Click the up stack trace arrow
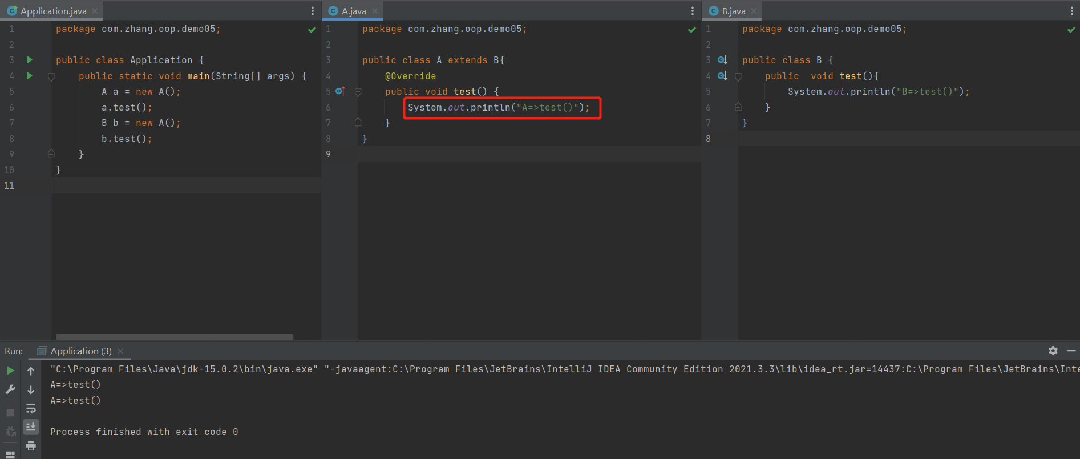Viewport: 1080px width, 459px height. [x=31, y=371]
